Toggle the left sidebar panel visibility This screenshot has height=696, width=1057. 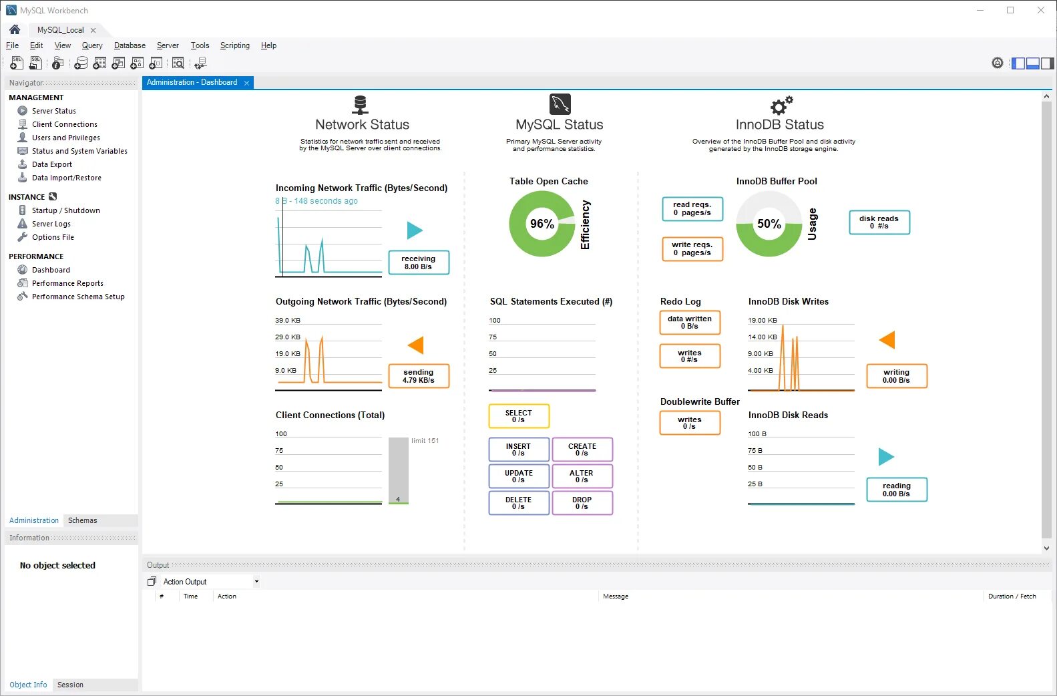click(x=1018, y=63)
